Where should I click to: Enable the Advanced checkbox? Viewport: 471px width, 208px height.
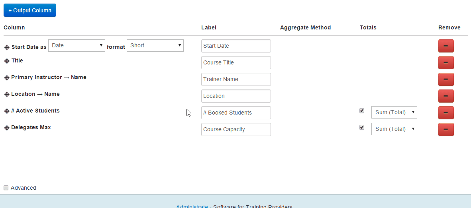(x=6, y=188)
